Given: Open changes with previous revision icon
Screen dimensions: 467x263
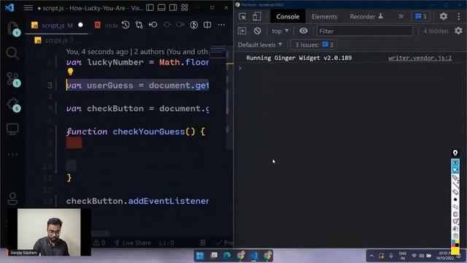Looking at the screenshot, I should coord(153,25).
